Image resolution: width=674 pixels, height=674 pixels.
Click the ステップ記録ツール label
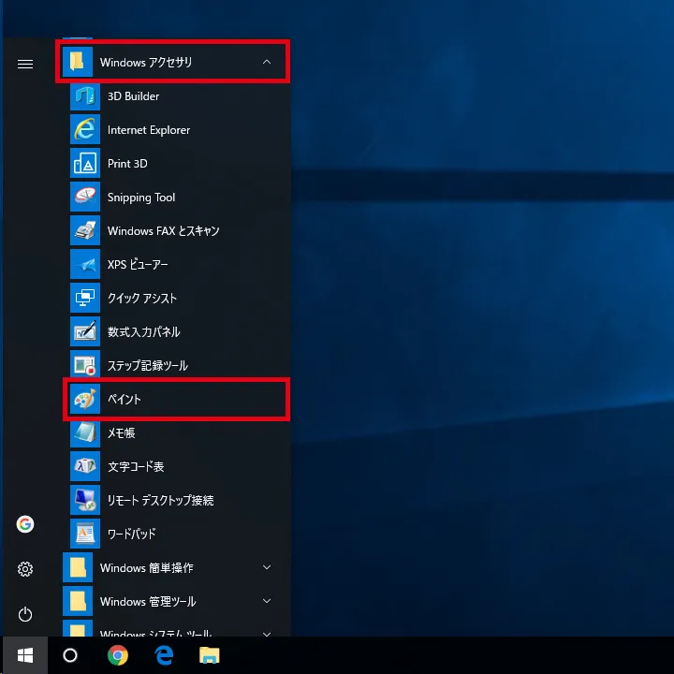[148, 365]
